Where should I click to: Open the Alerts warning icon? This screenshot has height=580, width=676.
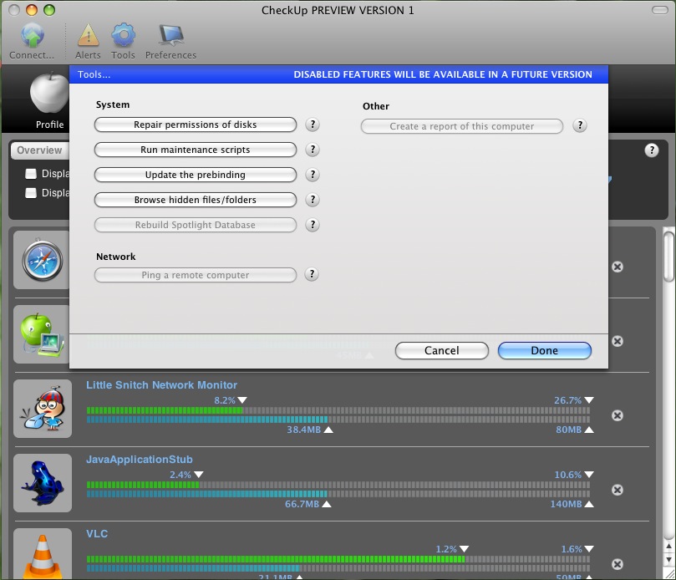[x=88, y=42]
